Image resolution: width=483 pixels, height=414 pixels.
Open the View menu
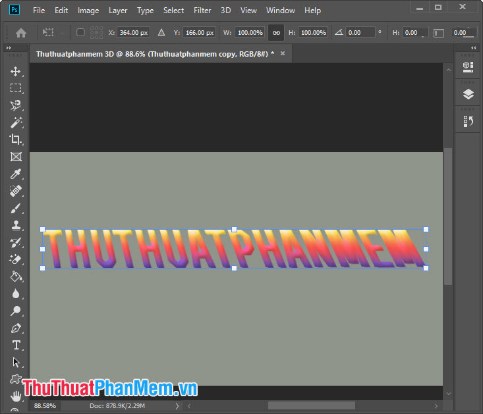point(248,11)
